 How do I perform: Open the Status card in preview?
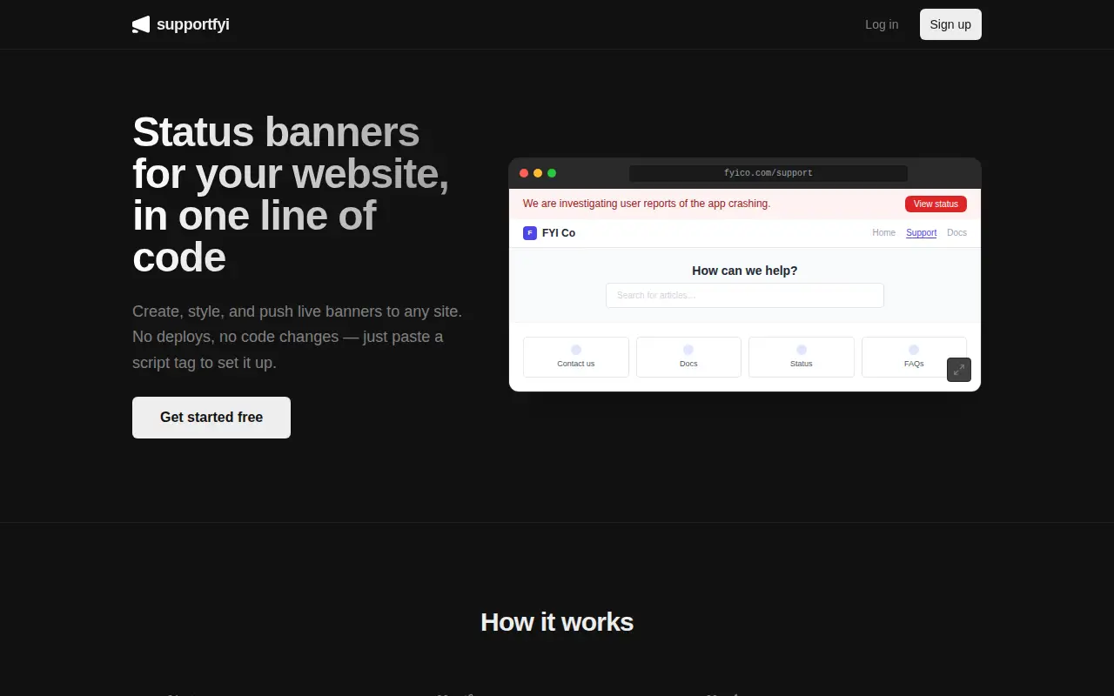click(x=802, y=357)
